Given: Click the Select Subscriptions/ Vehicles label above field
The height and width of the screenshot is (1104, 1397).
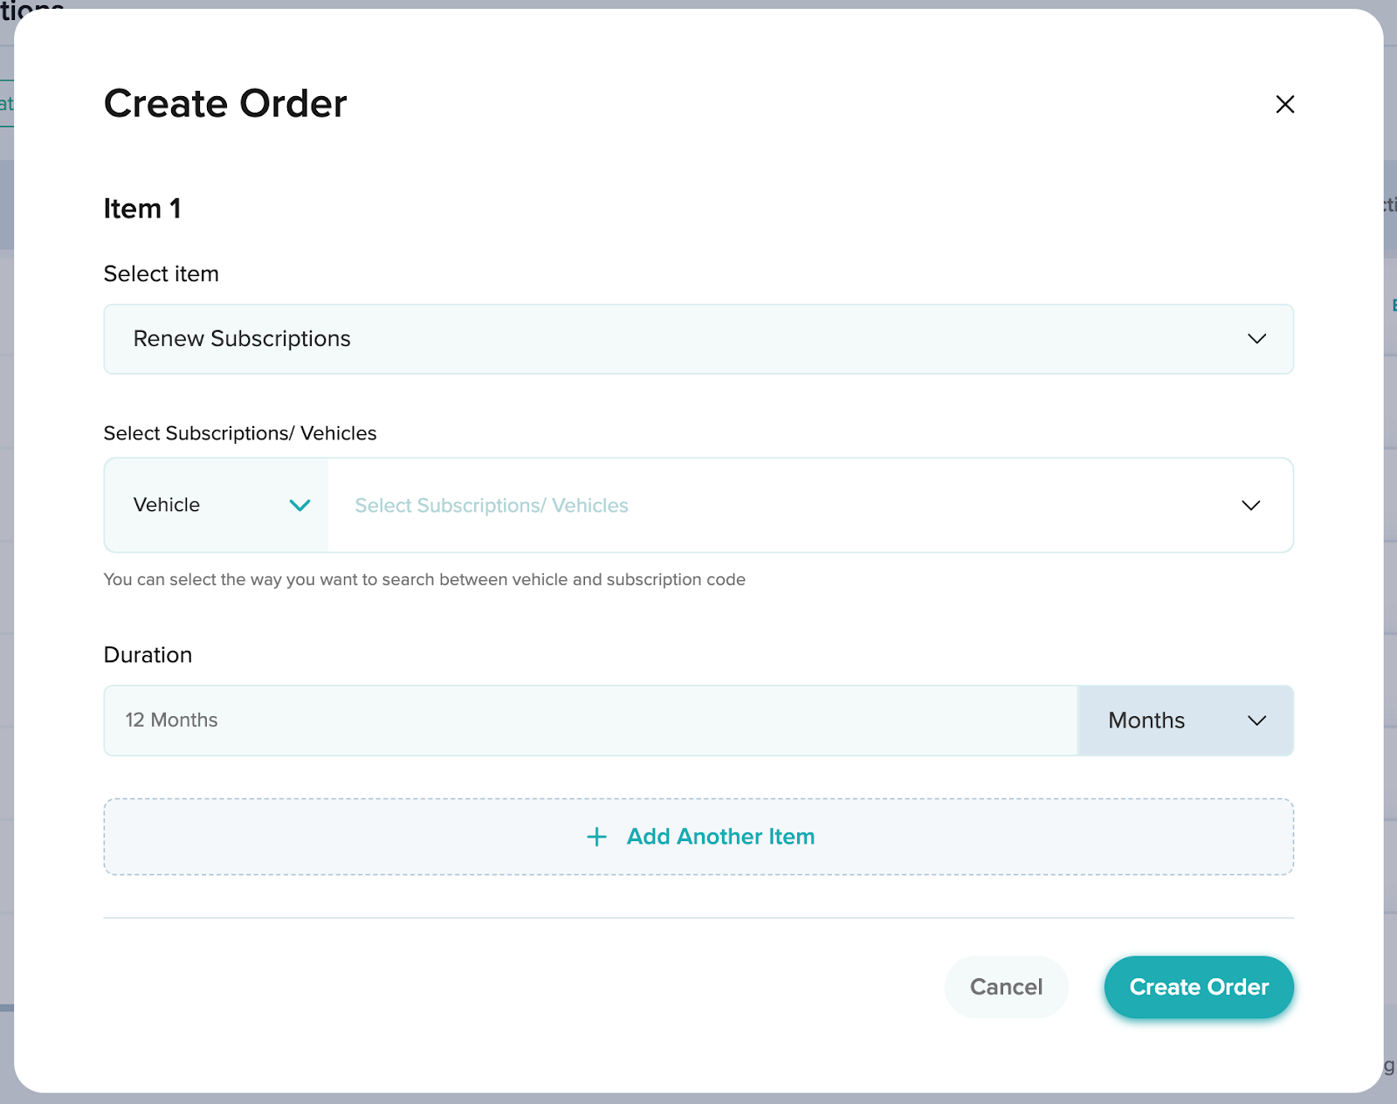Looking at the screenshot, I should pos(240,433).
